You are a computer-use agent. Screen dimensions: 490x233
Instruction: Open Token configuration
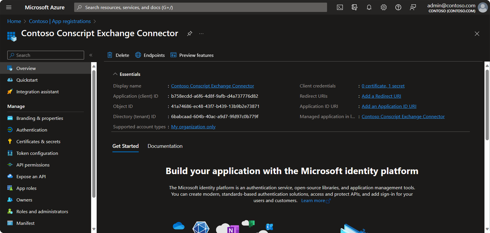(46, 153)
